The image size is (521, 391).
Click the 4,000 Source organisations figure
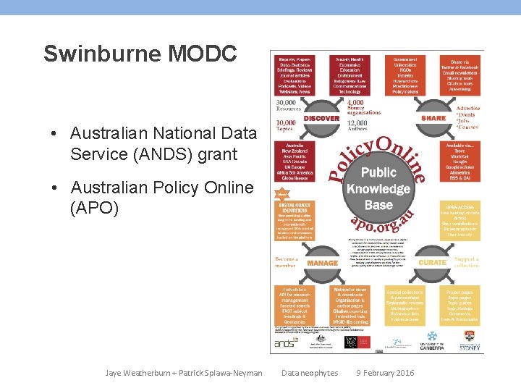click(364, 107)
